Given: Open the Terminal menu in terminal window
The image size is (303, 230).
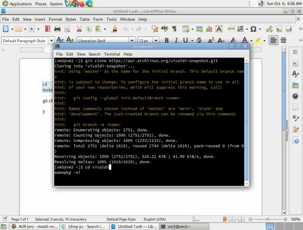Looking at the screenshot, I should 112,54.
